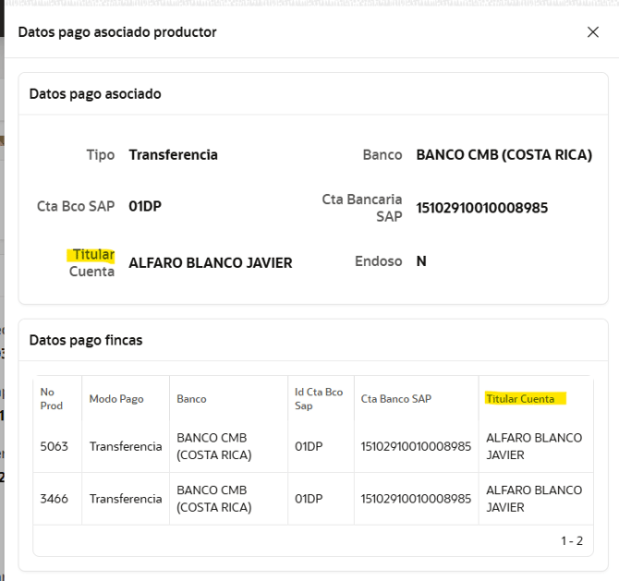The width and height of the screenshot is (619, 581).
Task: Click the Cta Bco SAP value 01DP field
Action: [145, 207]
